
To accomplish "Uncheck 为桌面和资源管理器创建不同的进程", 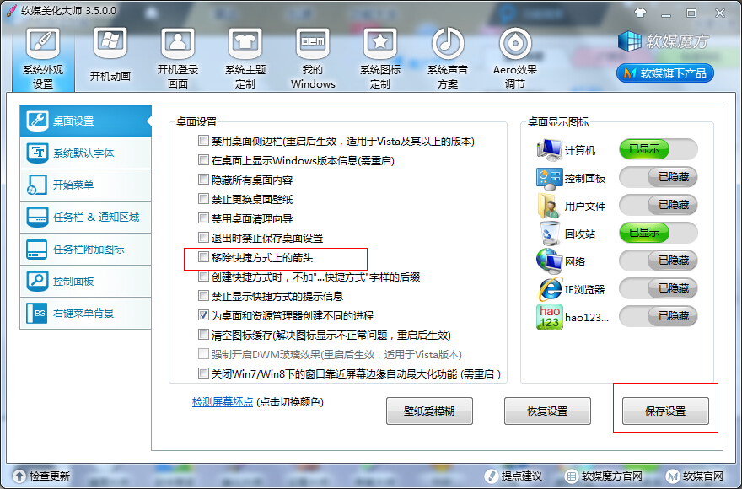I will click(x=203, y=316).
